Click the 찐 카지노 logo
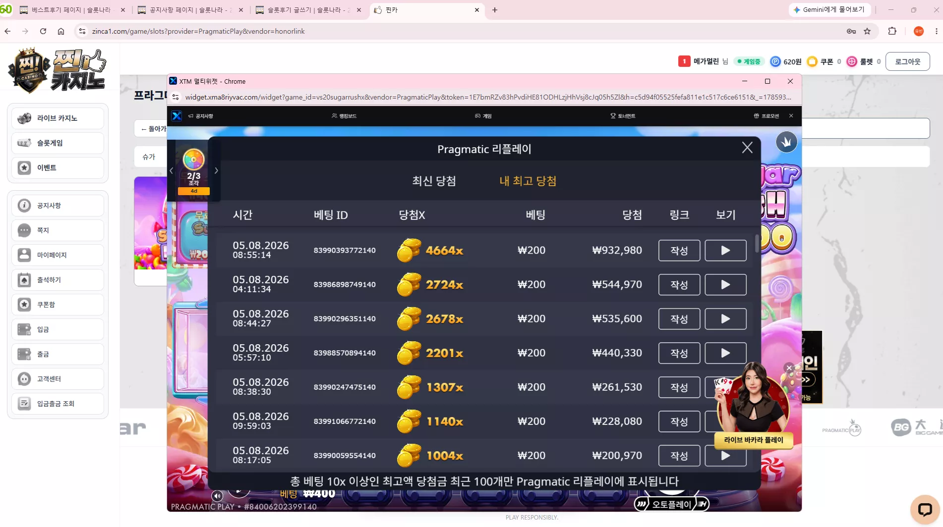943x527 pixels. click(58, 70)
